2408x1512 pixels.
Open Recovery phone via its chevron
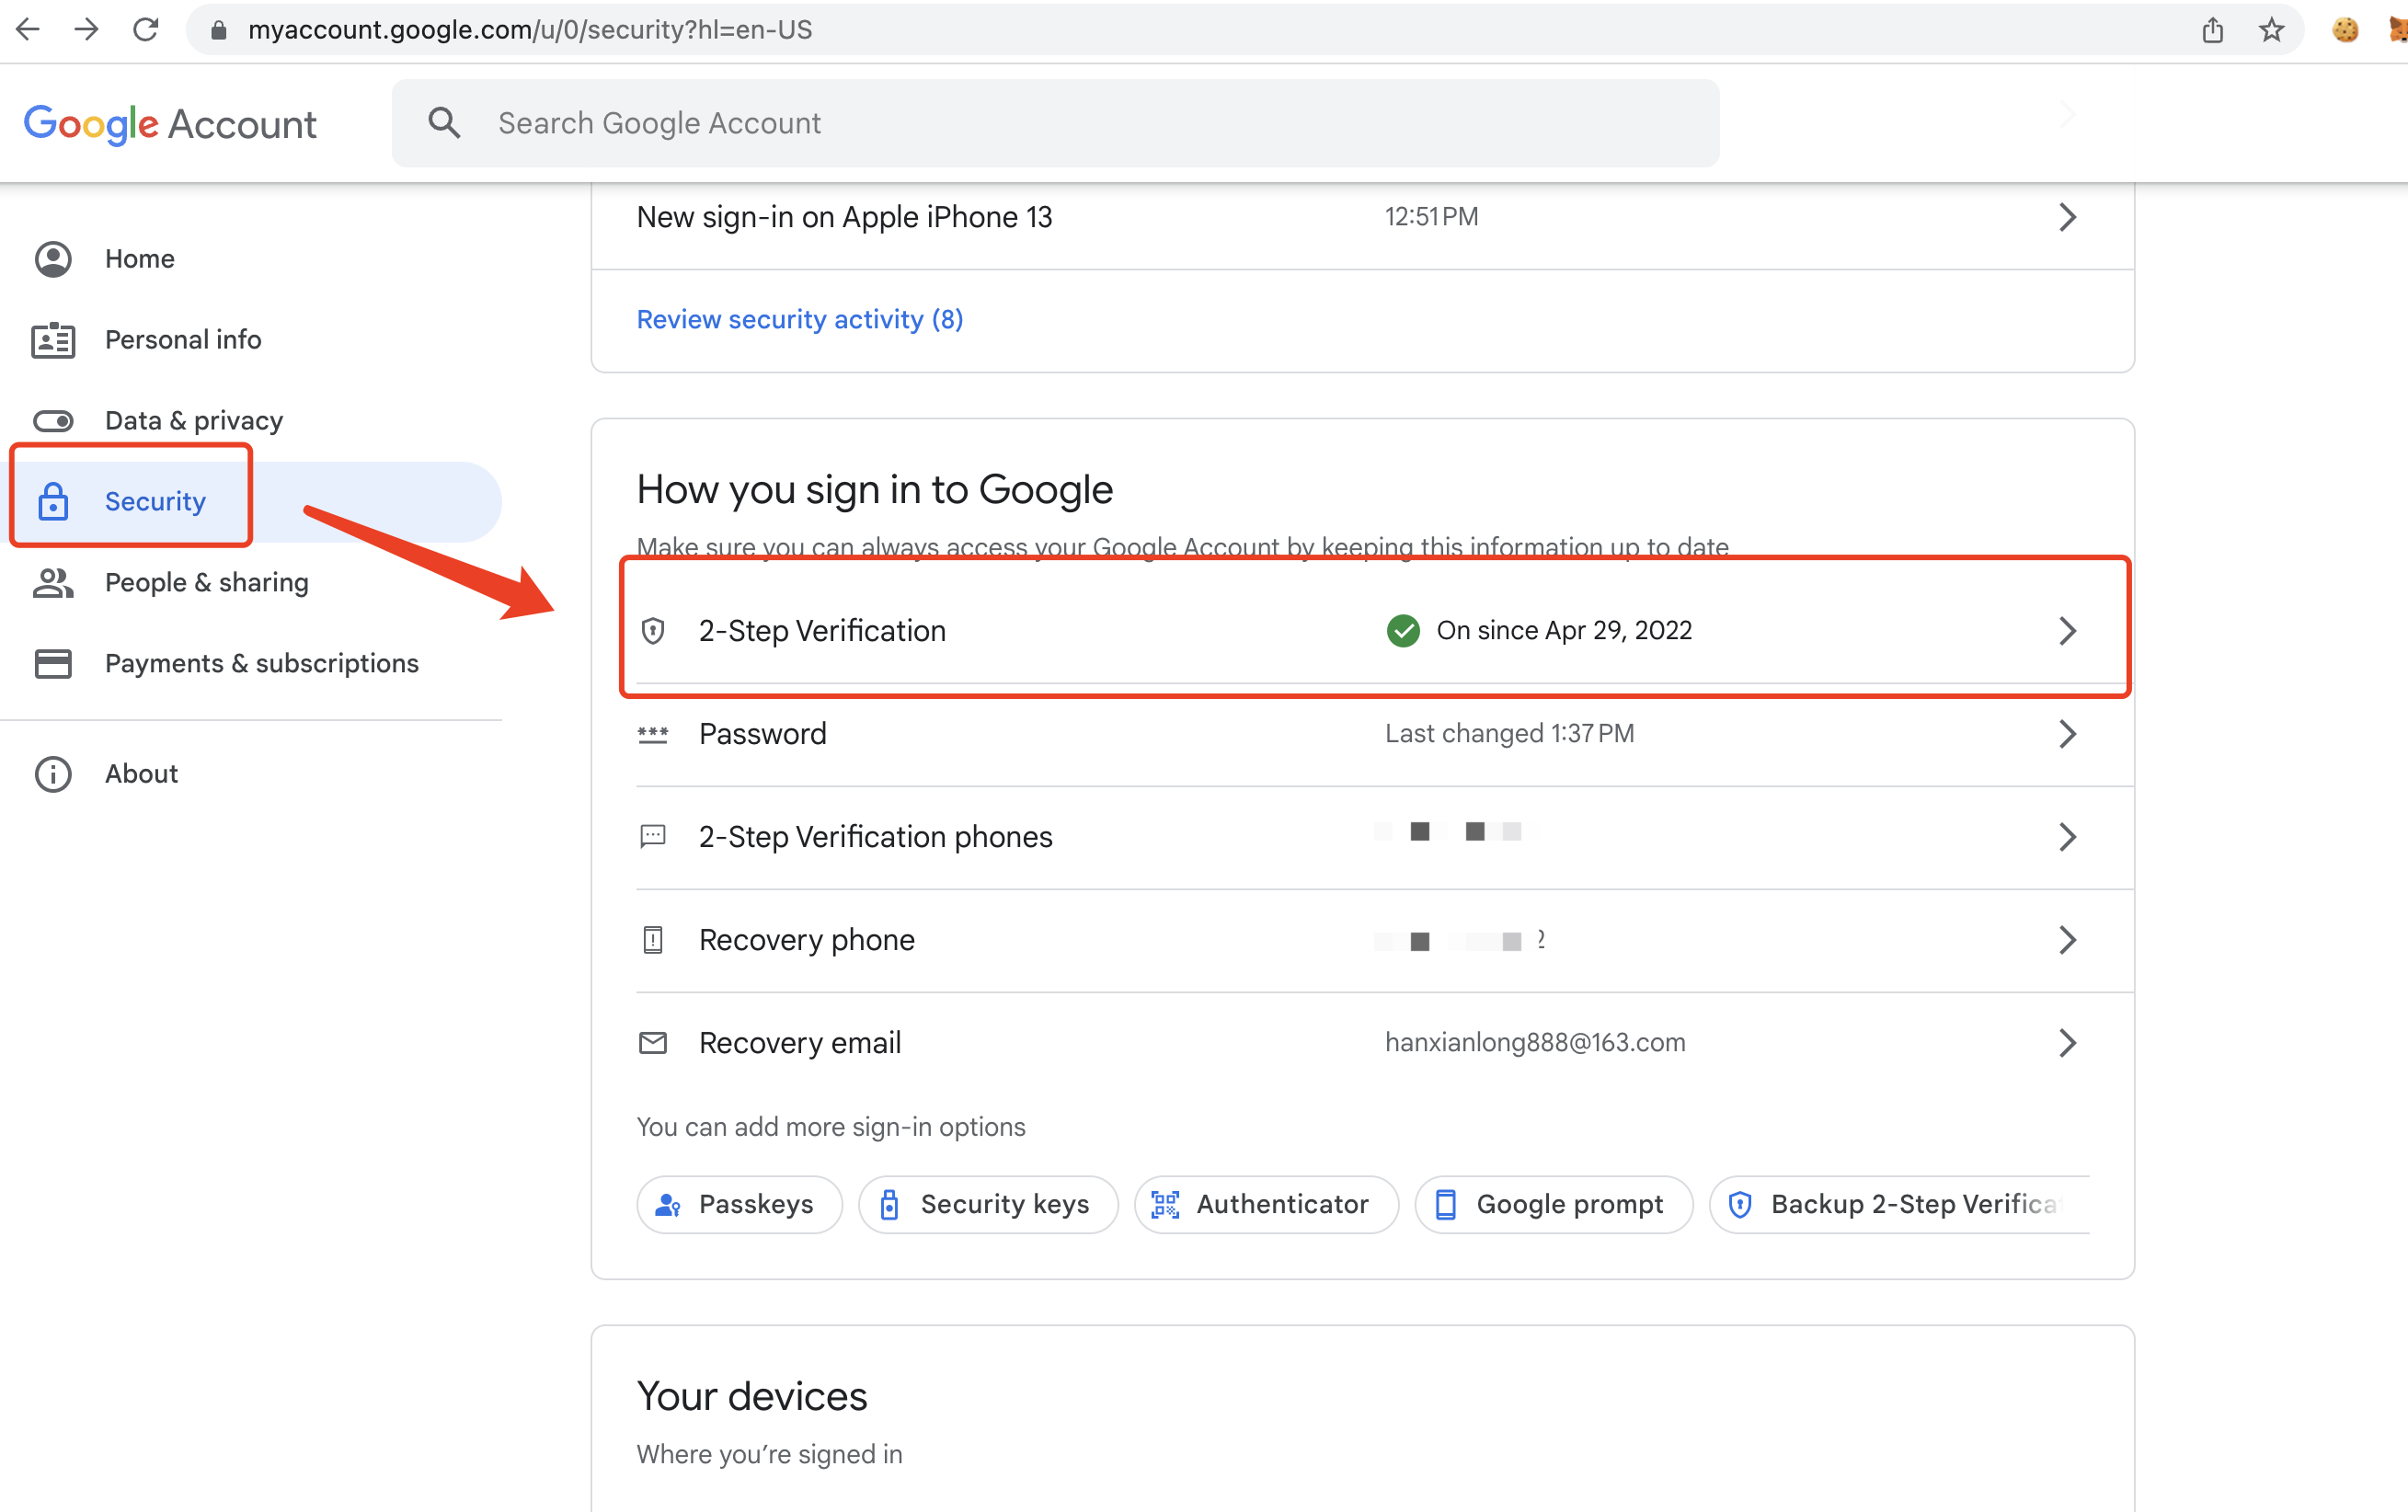pyautogui.click(x=2067, y=940)
